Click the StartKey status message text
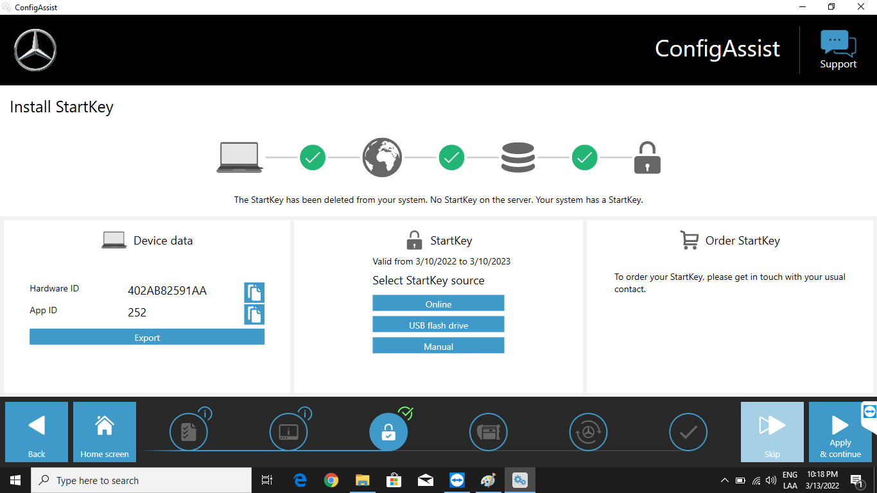Viewport: 877px width, 493px height. coord(438,200)
